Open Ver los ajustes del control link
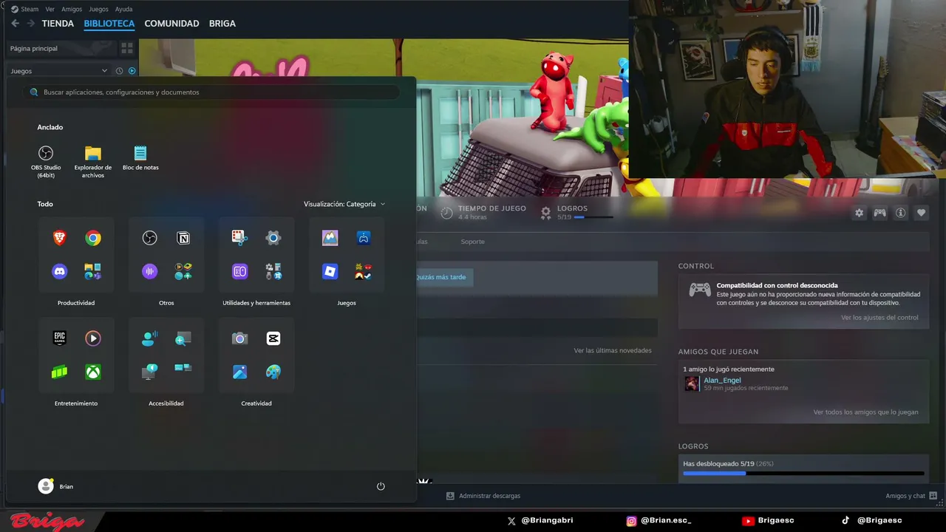 coord(879,318)
